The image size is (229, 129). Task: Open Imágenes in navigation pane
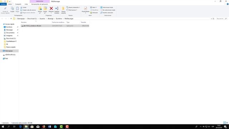[9, 35]
